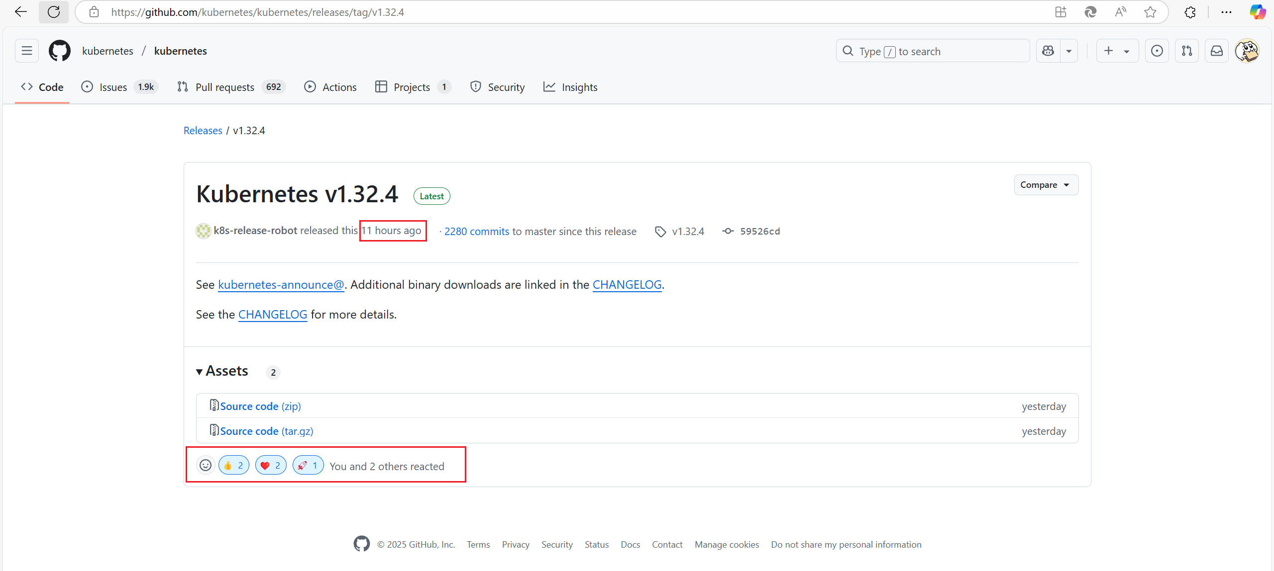Click the GitHub Octocat home logo
The image size is (1274, 571).
coord(60,51)
